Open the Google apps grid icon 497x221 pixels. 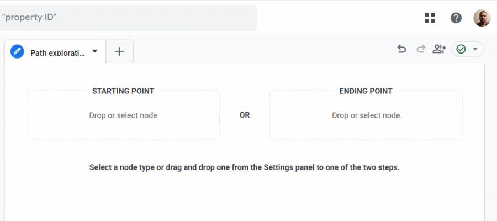point(430,18)
